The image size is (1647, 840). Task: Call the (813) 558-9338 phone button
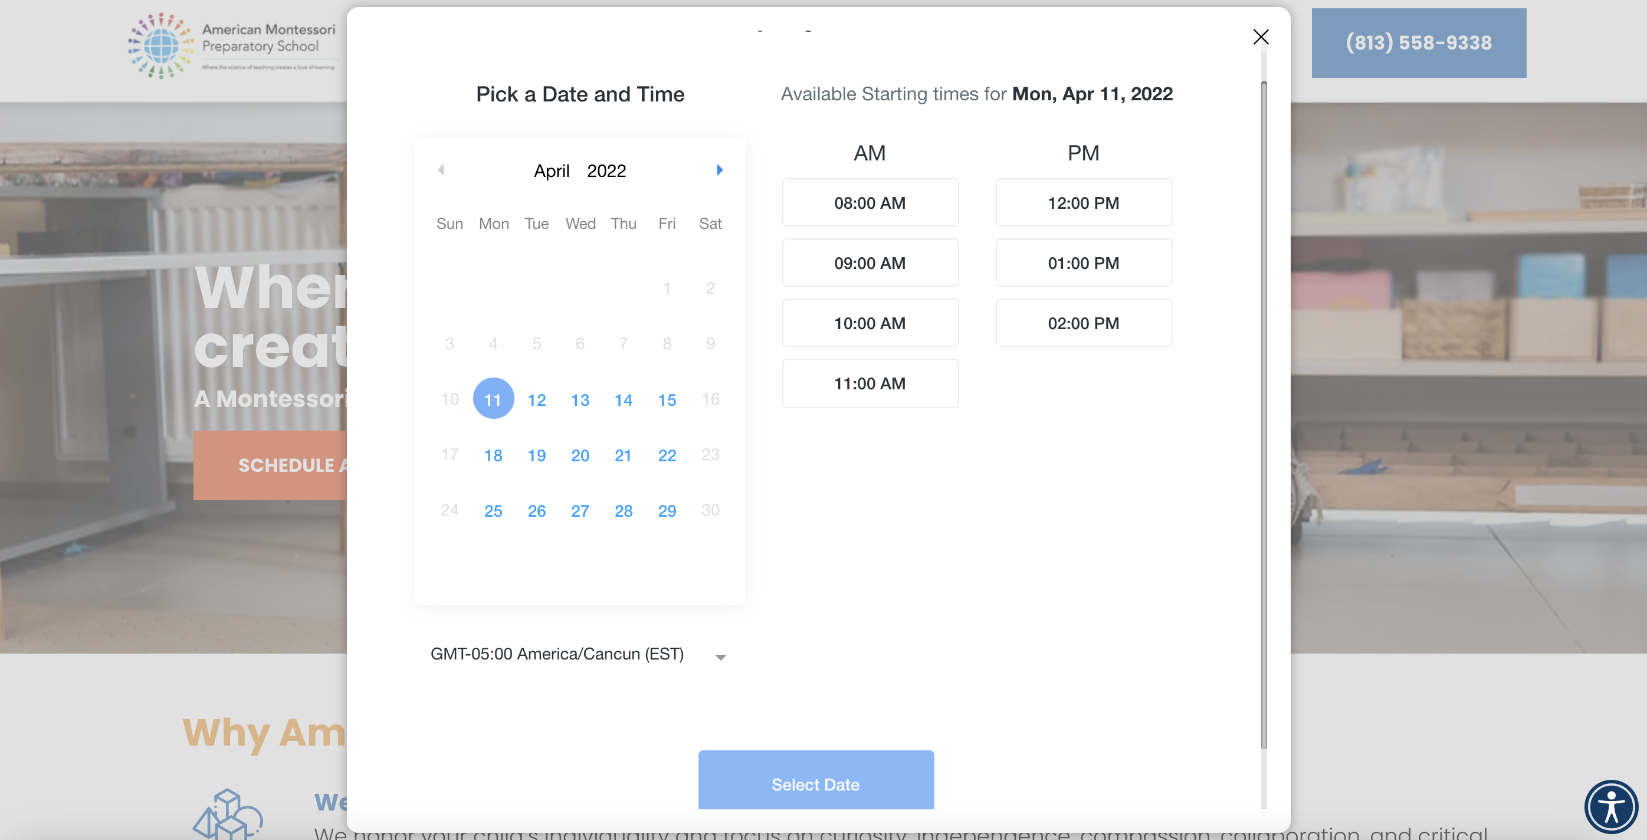(x=1418, y=43)
